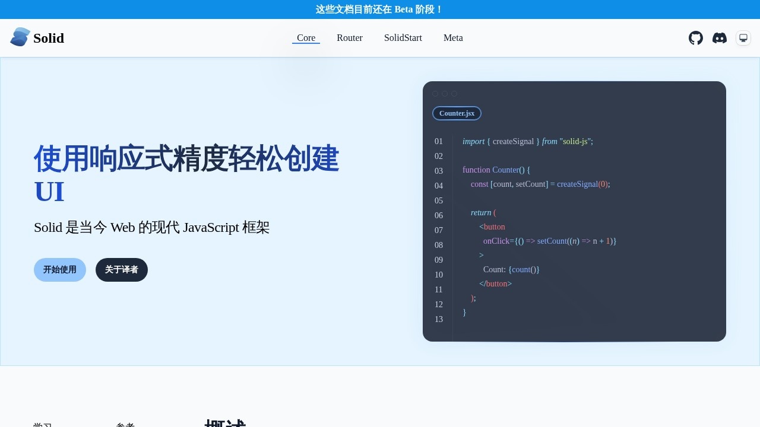The image size is (760, 427).
Task: Select the Counter.jsx file tab
Action: point(457,113)
